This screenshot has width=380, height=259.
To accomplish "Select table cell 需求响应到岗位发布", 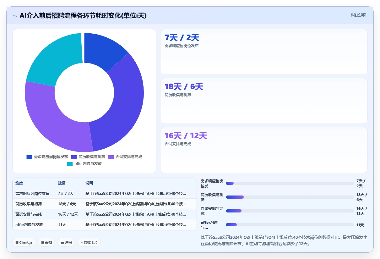I will coord(32,194).
